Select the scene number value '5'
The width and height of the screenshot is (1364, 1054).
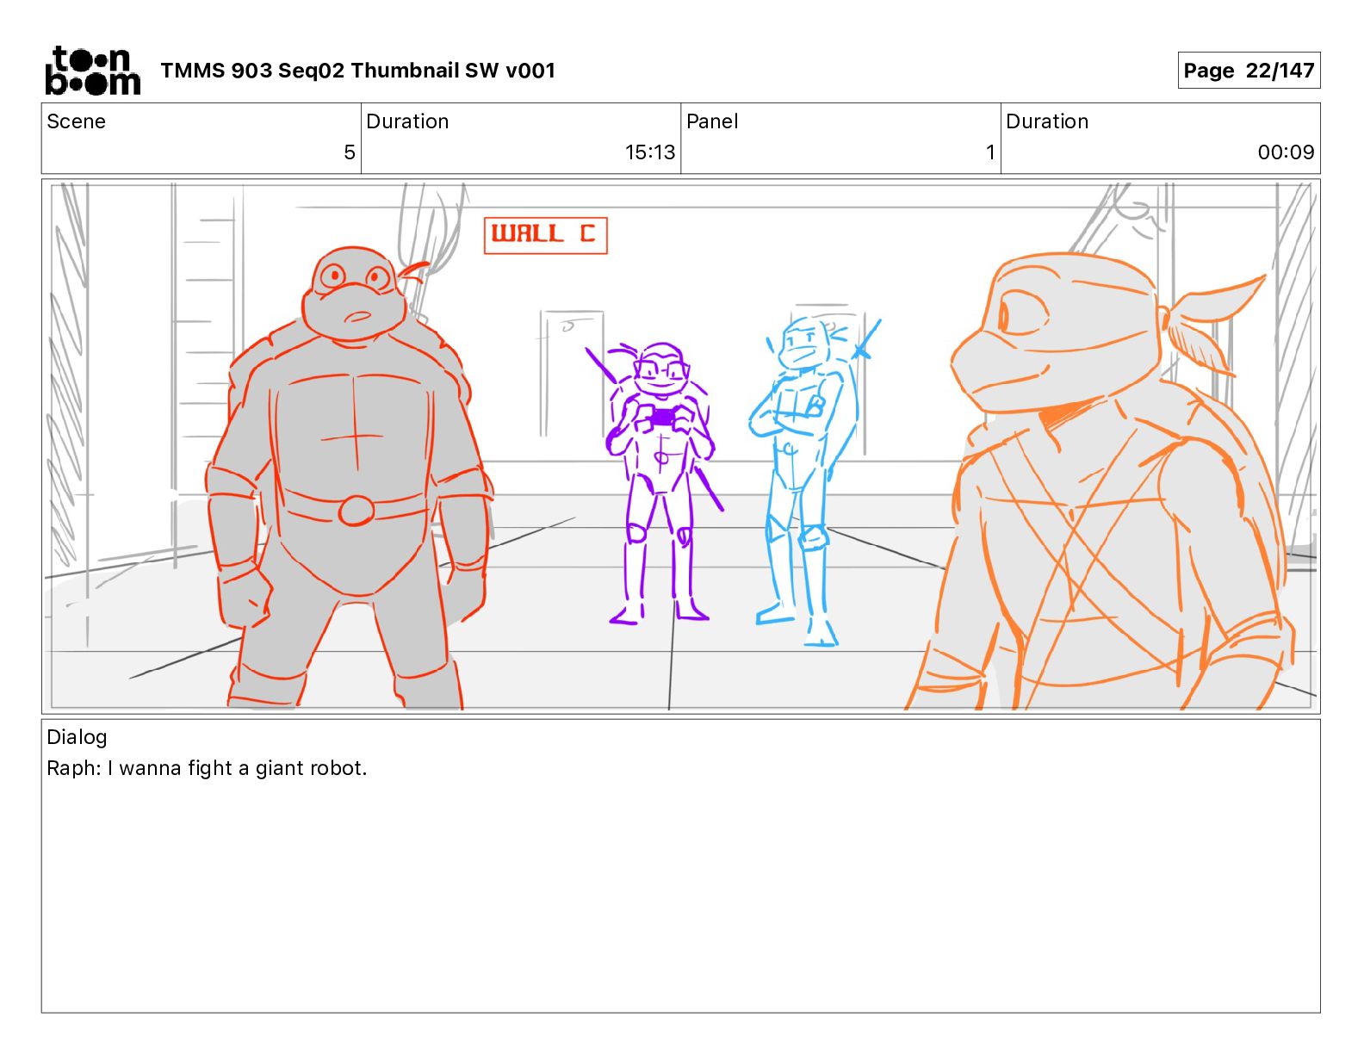pos(350,152)
